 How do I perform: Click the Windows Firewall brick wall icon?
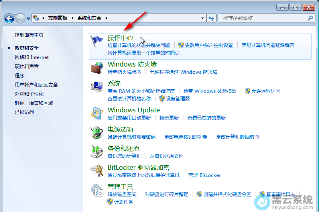coord(97,68)
